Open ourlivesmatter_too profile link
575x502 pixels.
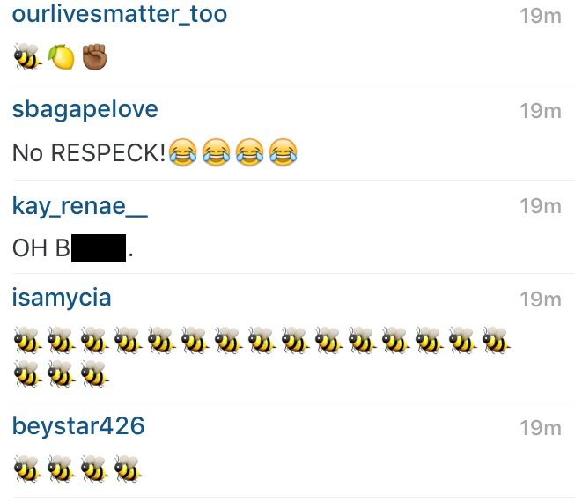[120, 15]
